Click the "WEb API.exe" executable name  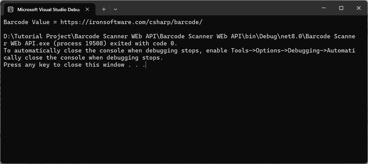[x=30, y=43]
